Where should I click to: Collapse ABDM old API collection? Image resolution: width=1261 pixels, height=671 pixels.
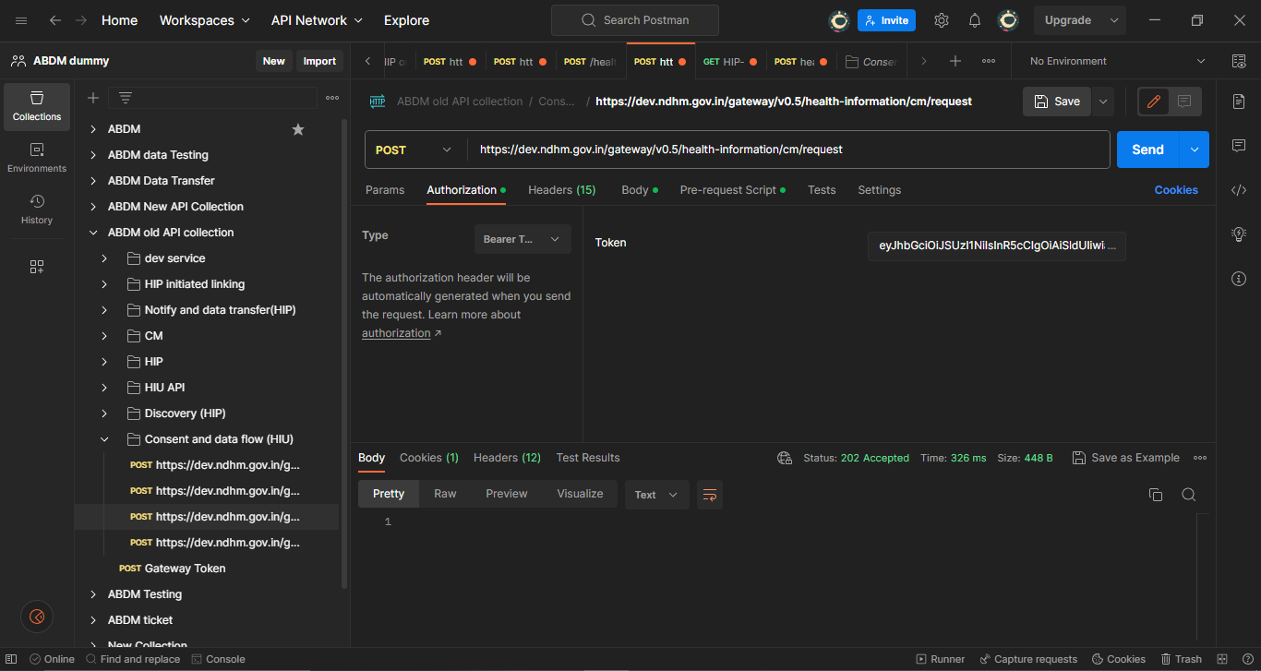tap(92, 233)
